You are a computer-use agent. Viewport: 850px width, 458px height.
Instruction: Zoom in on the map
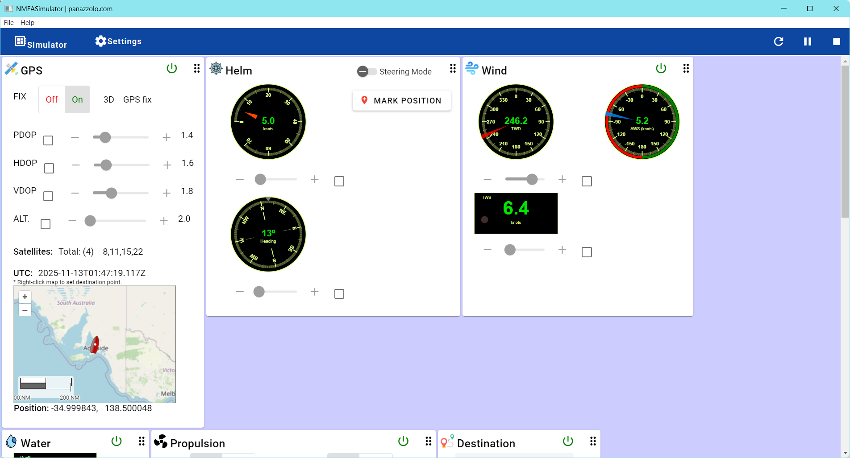point(25,297)
